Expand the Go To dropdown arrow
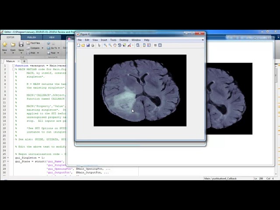280x210 pixels. [59, 48]
